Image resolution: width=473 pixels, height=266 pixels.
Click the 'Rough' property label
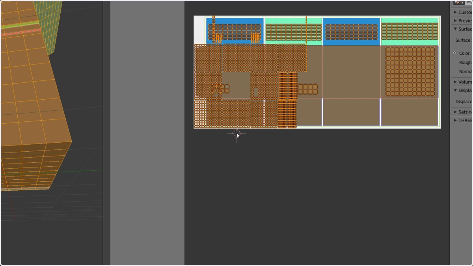[x=465, y=62]
